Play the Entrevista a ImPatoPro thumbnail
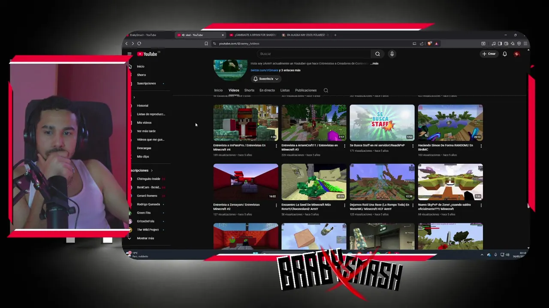Screen dimensions: 549x308 click(x=246, y=123)
